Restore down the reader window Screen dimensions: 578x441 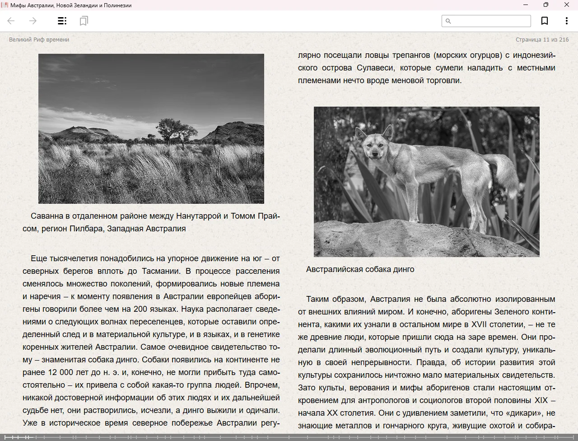pyautogui.click(x=546, y=5)
